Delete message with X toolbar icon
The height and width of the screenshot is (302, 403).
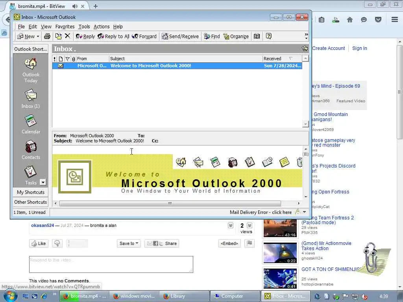[x=67, y=36]
